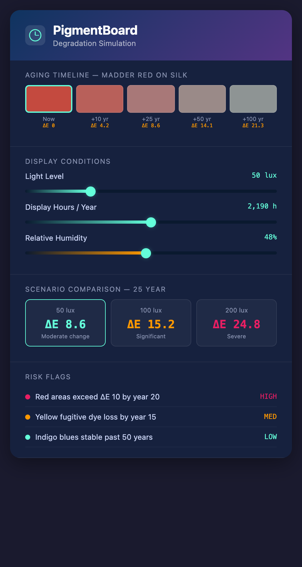This screenshot has height=567, width=302.
Task: Select the +50 yr aging swatch
Action: pyautogui.click(x=202, y=99)
